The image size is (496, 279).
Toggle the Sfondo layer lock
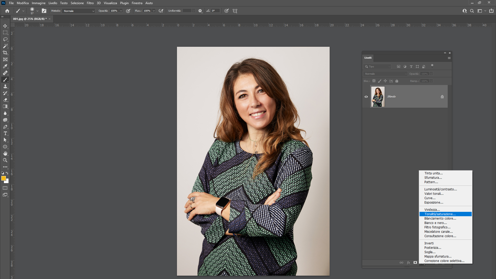point(442,97)
